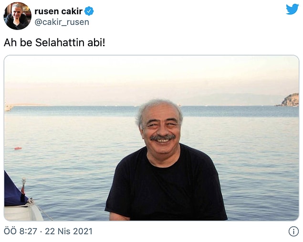Viewport: 303px width, 242px height.
Task: Click the blue verified badge
Action: click(x=89, y=11)
